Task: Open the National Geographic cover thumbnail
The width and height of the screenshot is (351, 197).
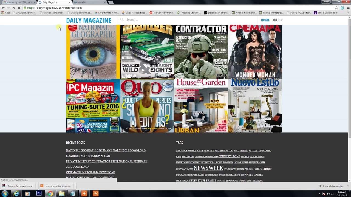Action: (93, 52)
